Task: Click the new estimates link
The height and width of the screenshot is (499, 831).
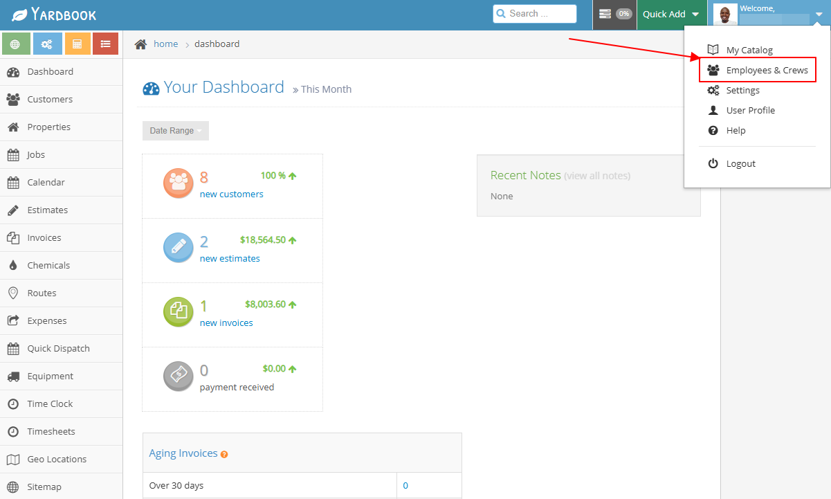Action: [x=230, y=259]
